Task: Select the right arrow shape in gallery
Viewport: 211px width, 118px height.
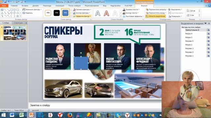Action: click(x=12, y=13)
